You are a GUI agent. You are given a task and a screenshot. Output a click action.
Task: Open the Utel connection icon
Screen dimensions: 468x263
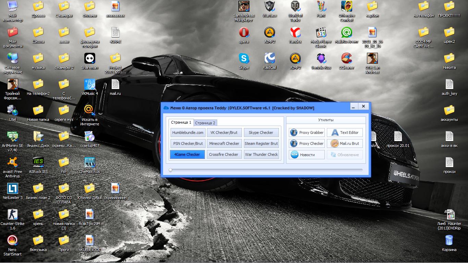tap(13, 113)
